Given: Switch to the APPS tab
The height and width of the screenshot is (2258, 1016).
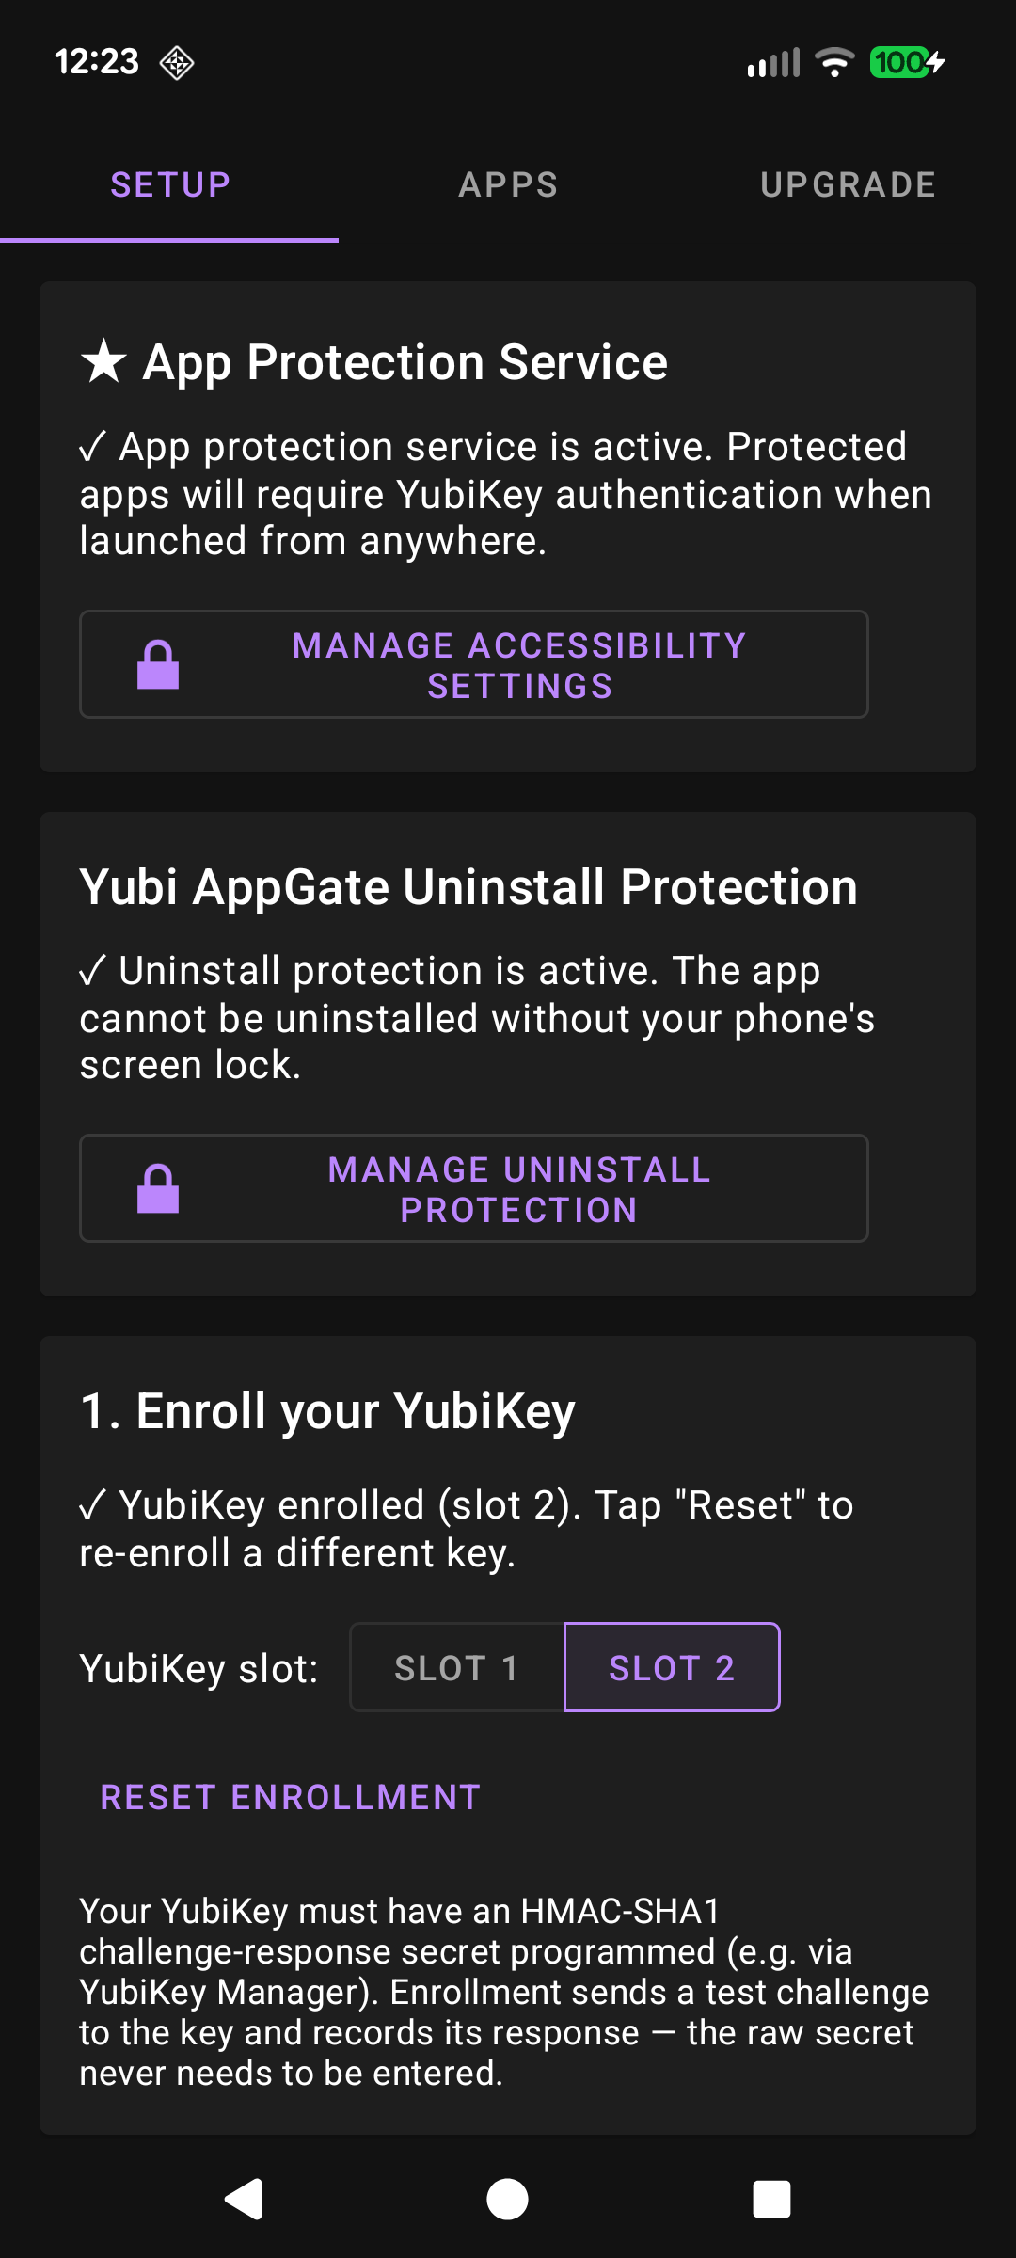Looking at the screenshot, I should pos(508,184).
